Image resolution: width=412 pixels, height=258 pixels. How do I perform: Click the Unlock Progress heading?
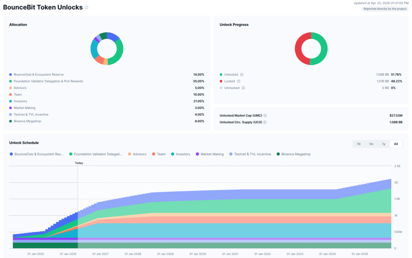pos(234,25)
